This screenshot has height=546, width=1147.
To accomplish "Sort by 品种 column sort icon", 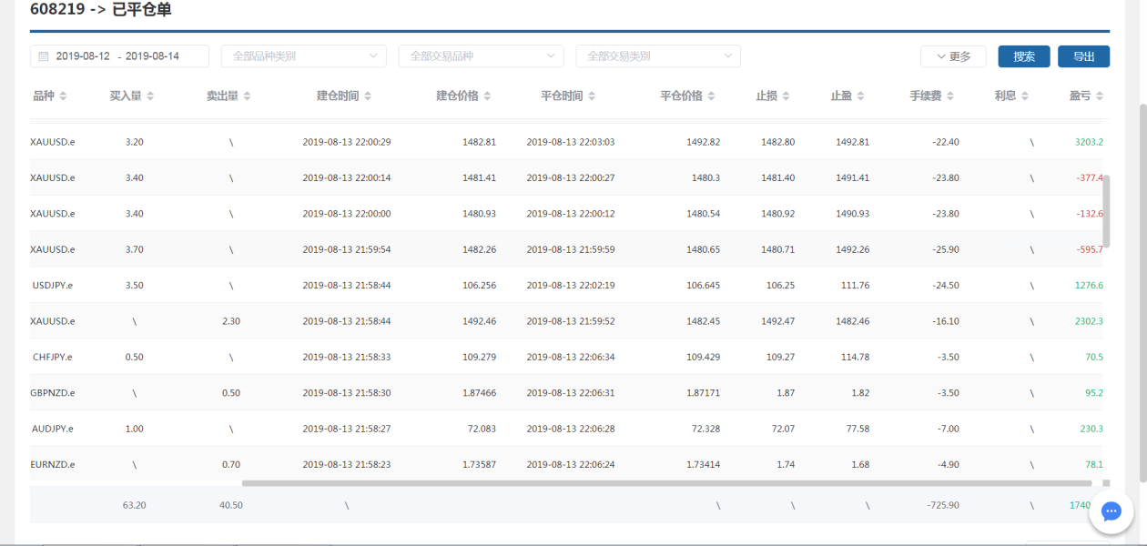I will (x=63, y=96).
